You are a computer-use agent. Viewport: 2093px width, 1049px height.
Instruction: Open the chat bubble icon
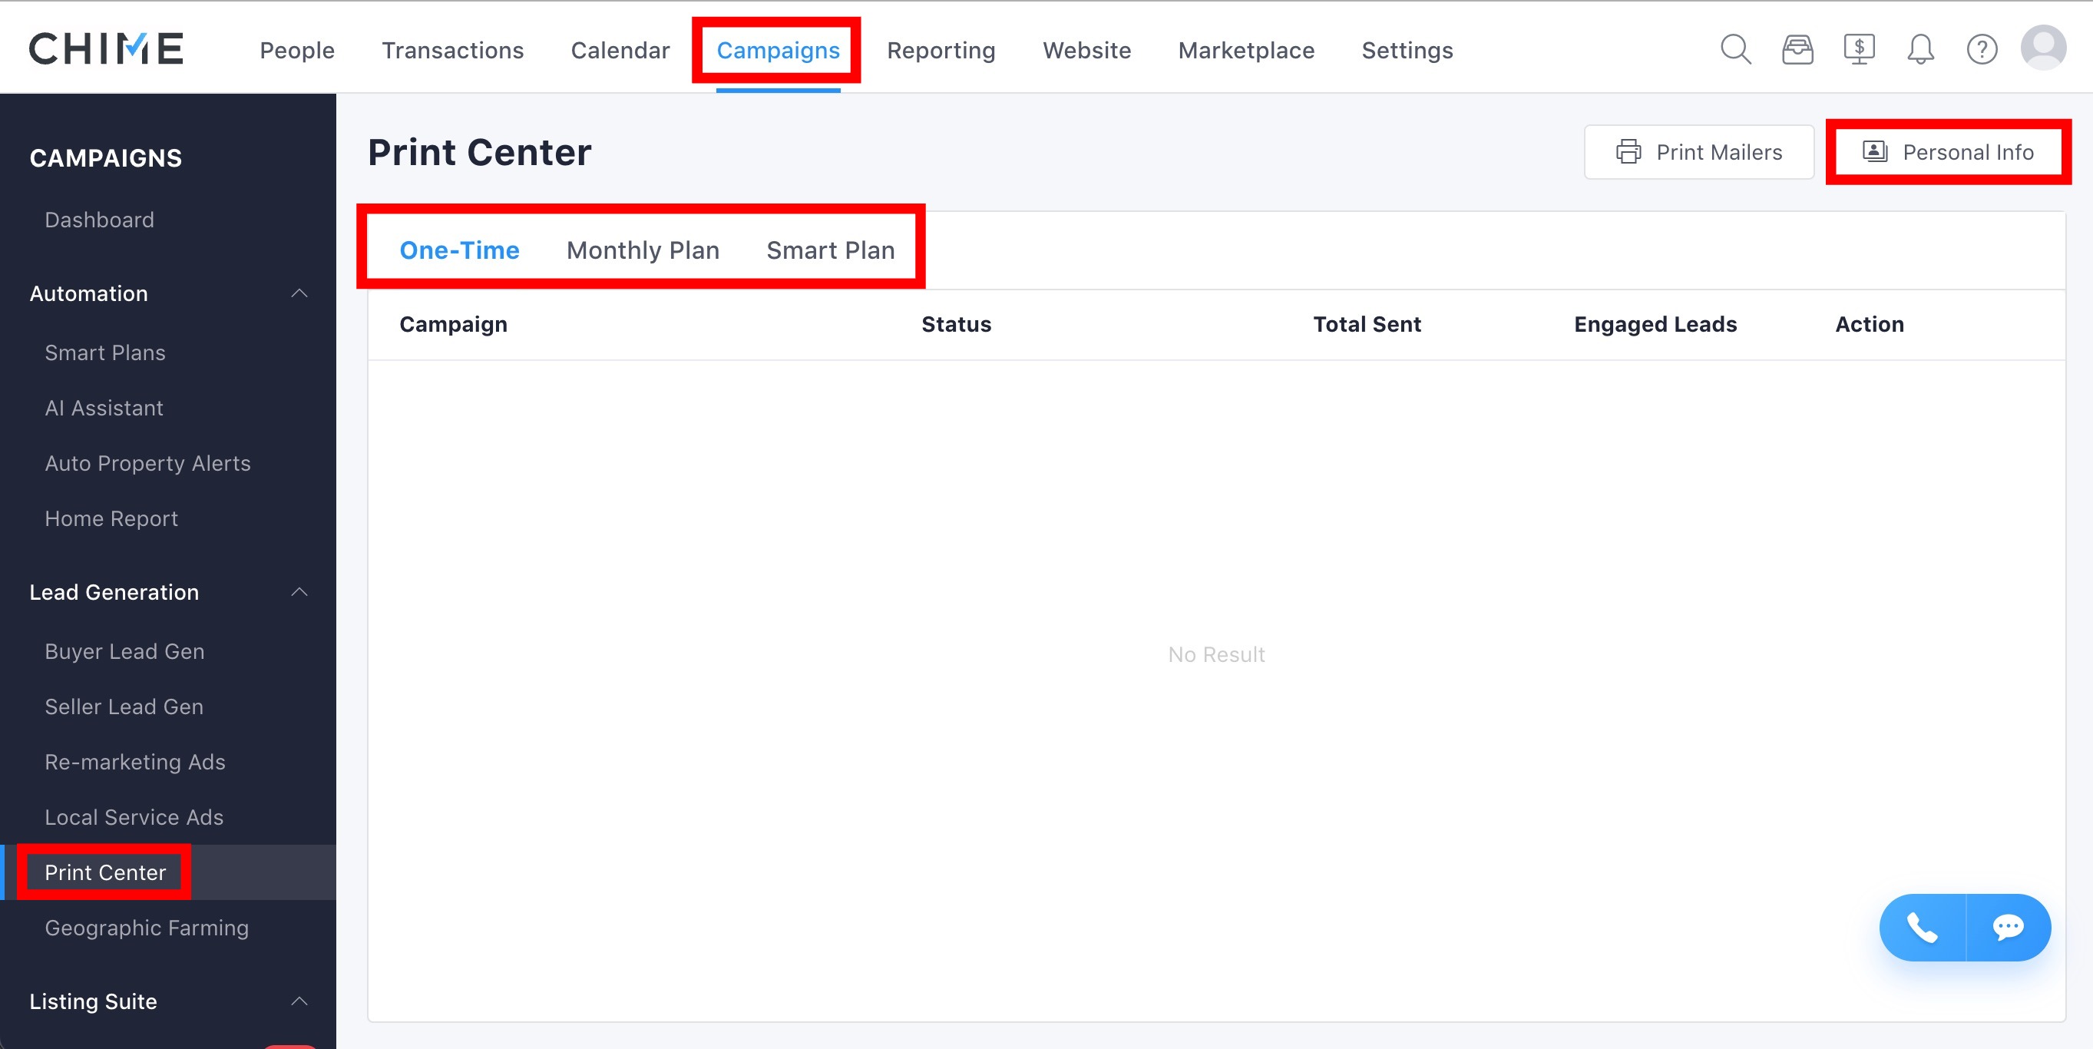[2008, 927]
